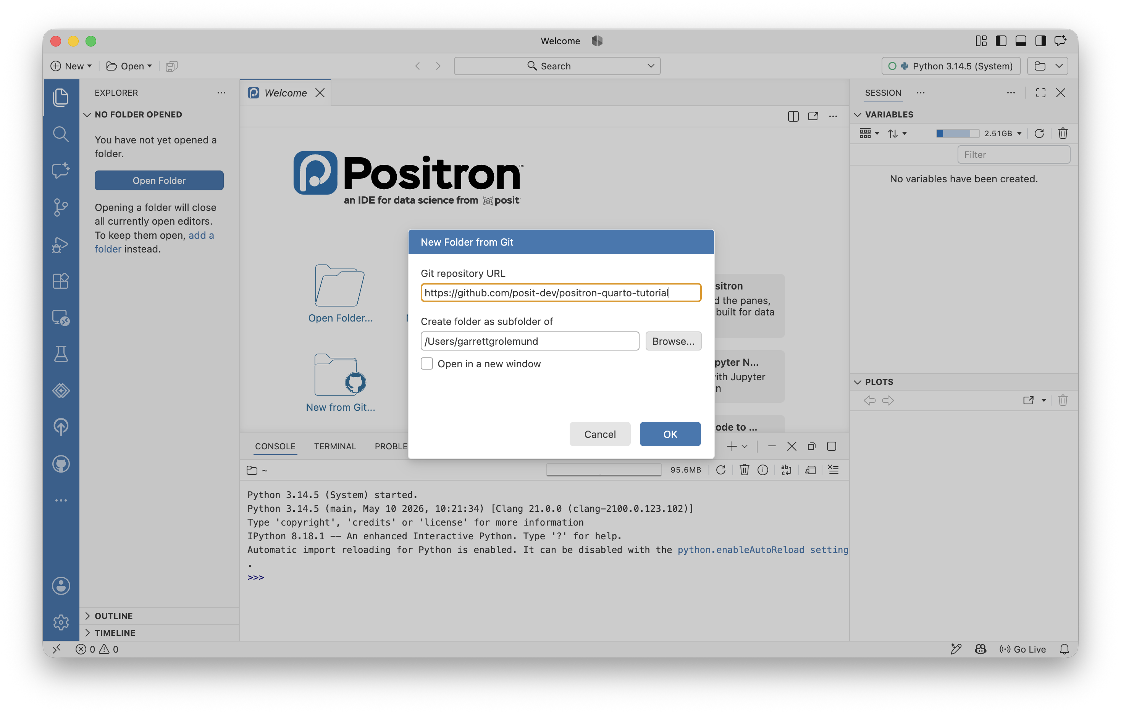The image size is (1121, 714).
Task: Toggle console word wrap icon
Action: click(786, 470)
